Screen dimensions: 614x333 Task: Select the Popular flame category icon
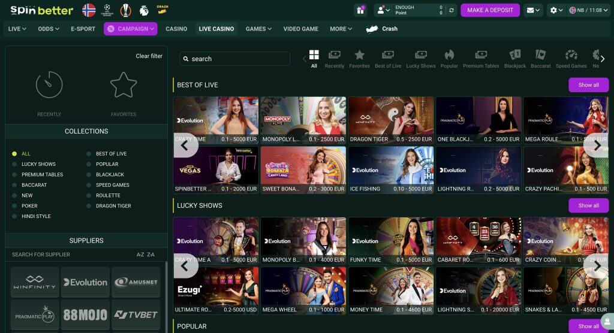(x=449, y=59)
